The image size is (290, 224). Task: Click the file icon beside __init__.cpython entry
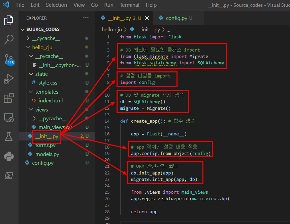(x=34, y=65)
